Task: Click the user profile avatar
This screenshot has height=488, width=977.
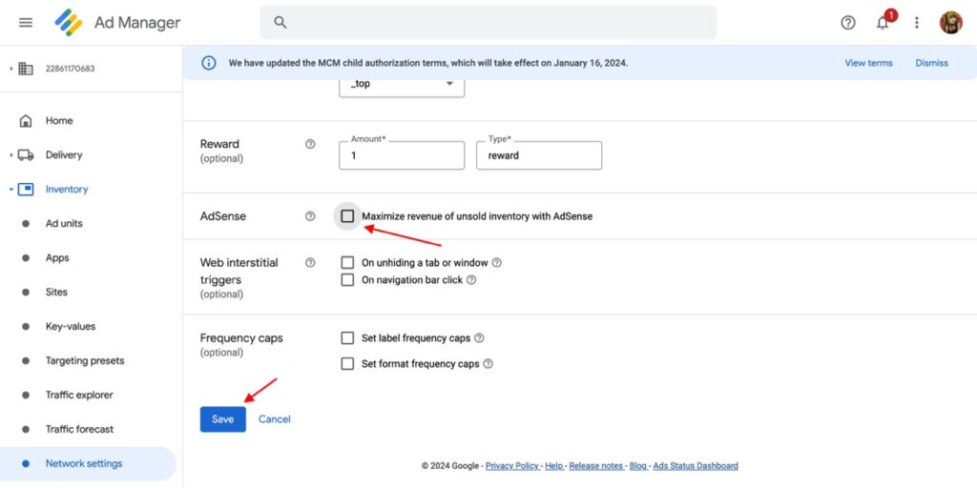Action: [x=950, y=23]
